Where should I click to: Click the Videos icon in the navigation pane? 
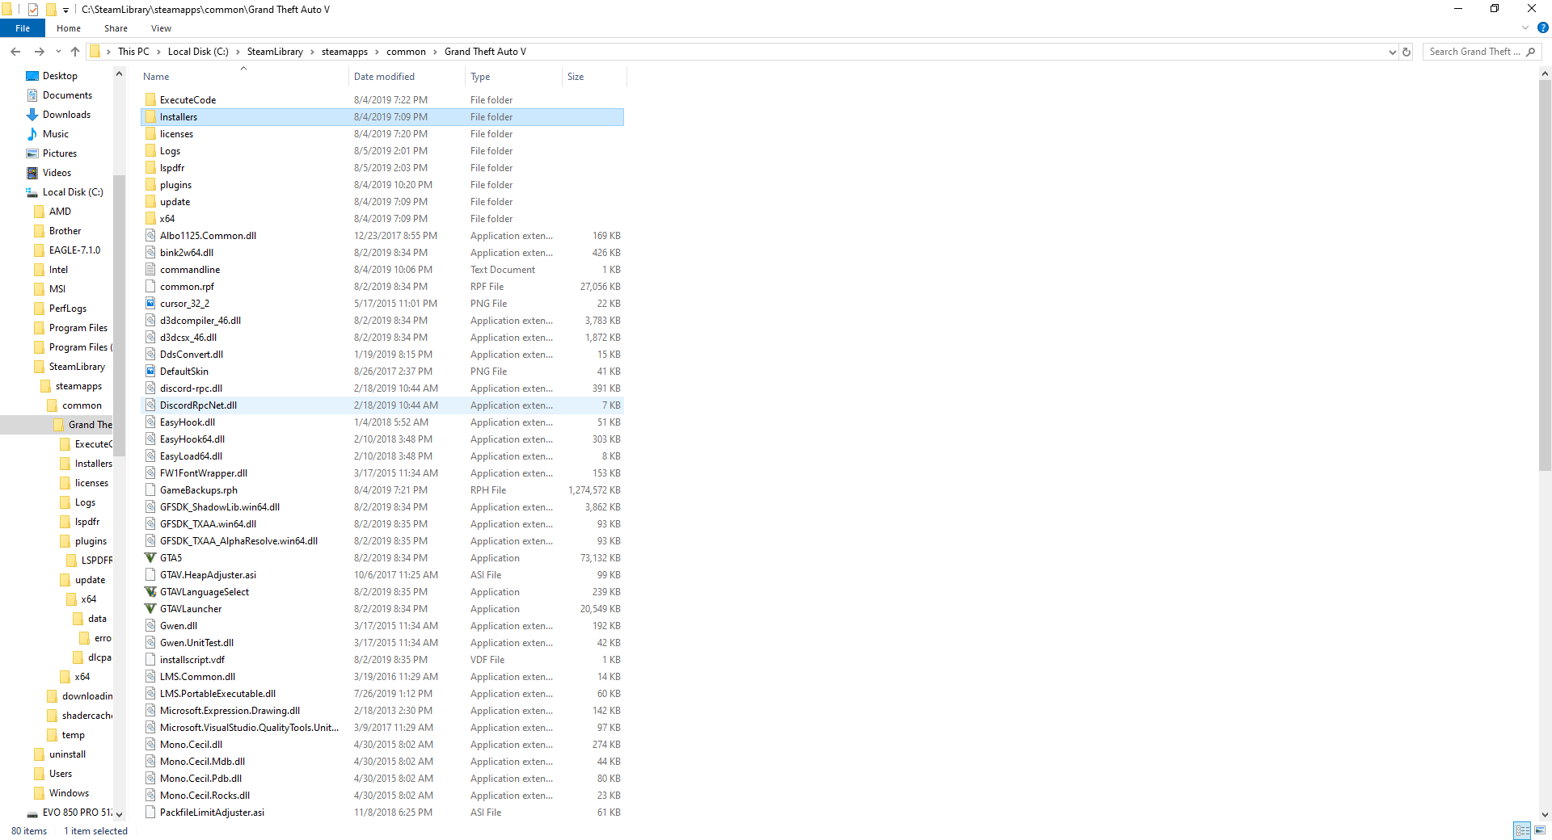tap(32, 173)
